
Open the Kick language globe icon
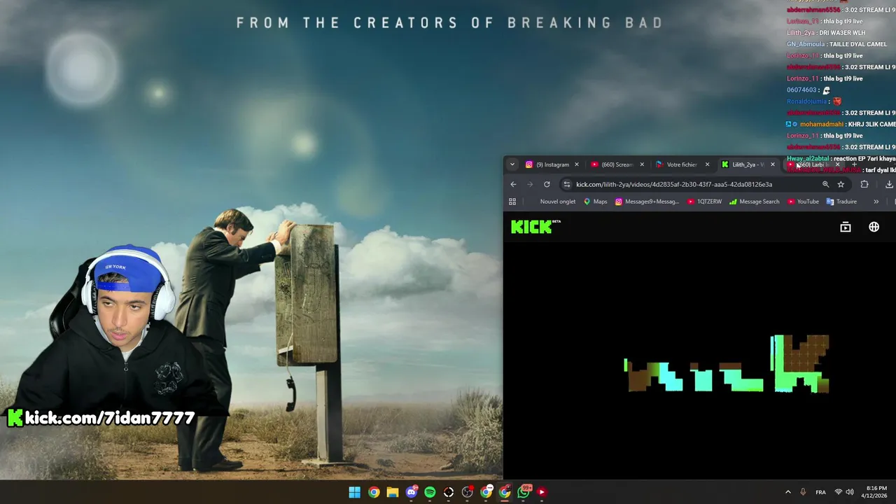[x=874, y=227]
